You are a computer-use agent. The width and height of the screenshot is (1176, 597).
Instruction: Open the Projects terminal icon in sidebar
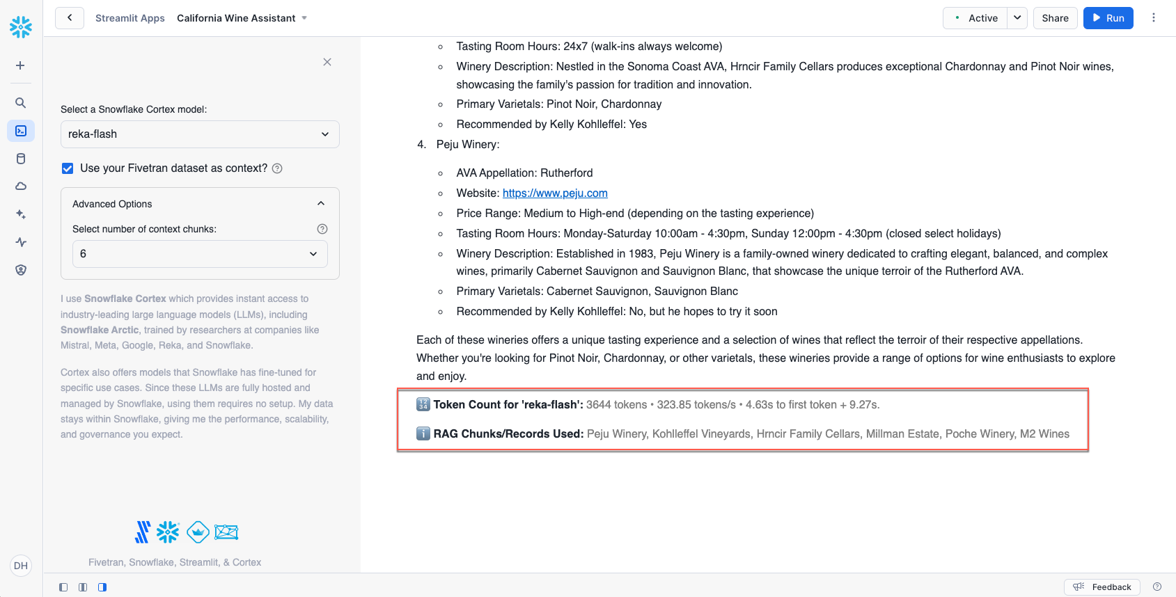[x=21, y=131]
